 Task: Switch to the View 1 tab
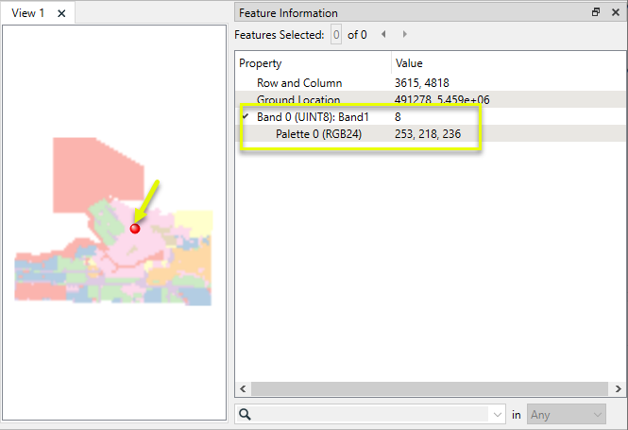tap(28, 13)
